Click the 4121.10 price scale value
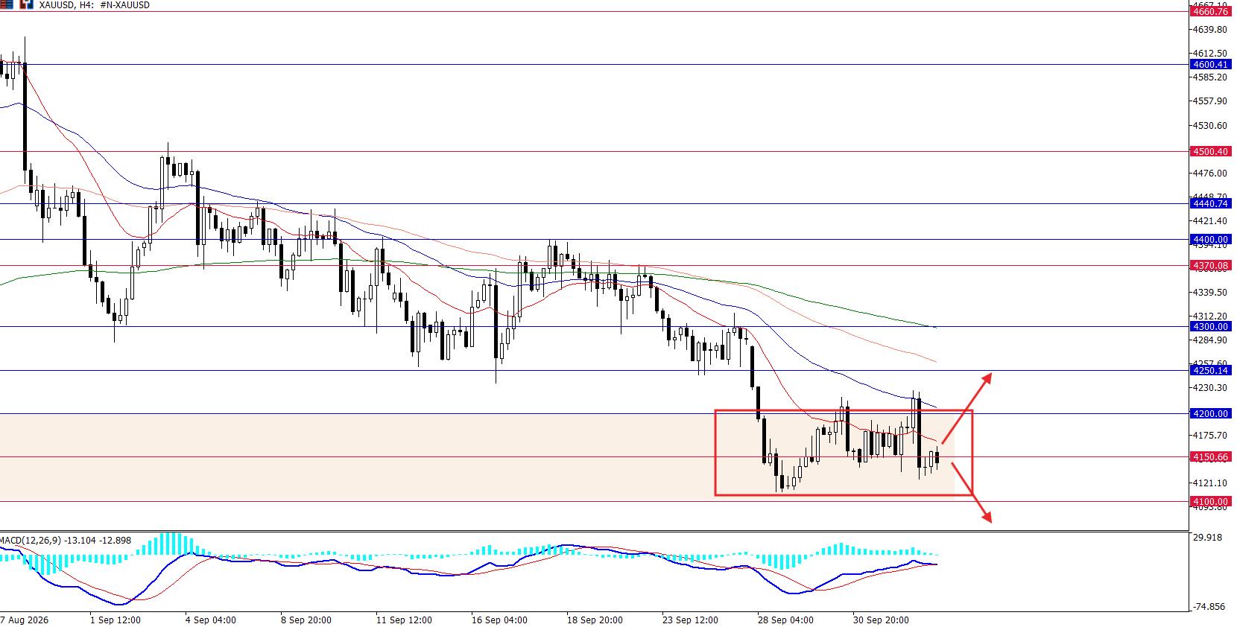This screenshot has height=627, width=1237. (1209, 483)
